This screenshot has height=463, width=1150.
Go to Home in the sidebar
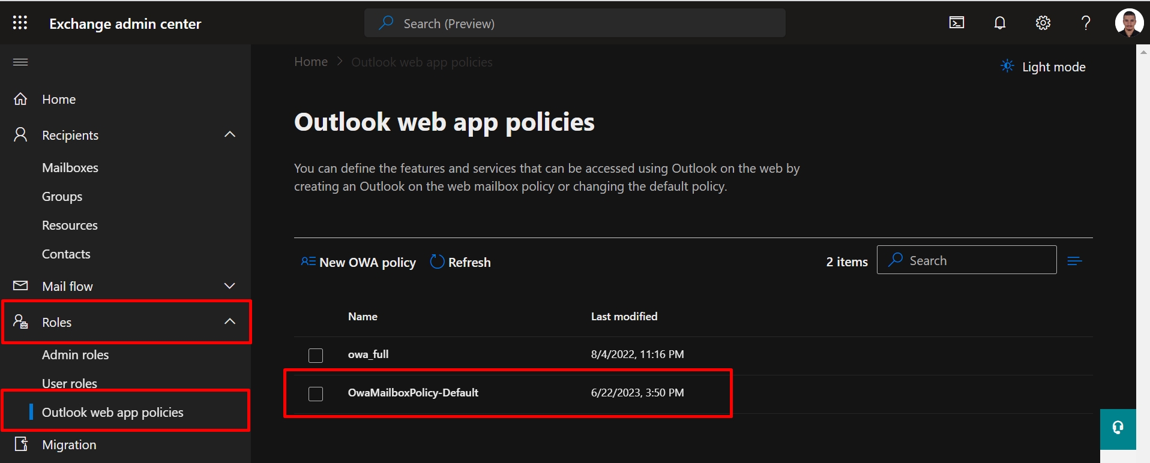click(x=59, y=99)
